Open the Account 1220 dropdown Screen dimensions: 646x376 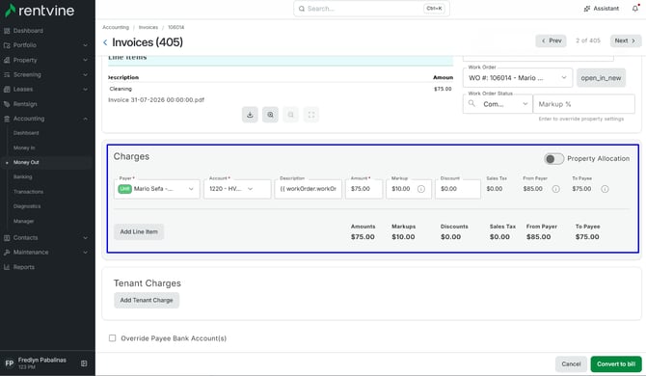(237, 189)
